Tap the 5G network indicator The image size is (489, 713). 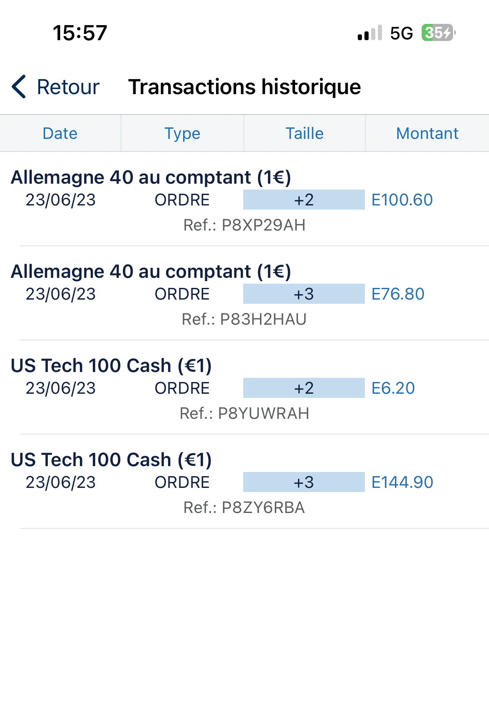[401, 33]
